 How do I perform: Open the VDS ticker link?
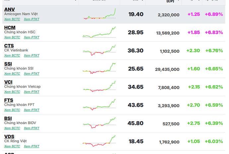[x=9, y=136]
